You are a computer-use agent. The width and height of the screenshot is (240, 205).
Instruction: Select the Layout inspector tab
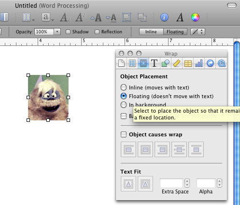tap(132, 63)
